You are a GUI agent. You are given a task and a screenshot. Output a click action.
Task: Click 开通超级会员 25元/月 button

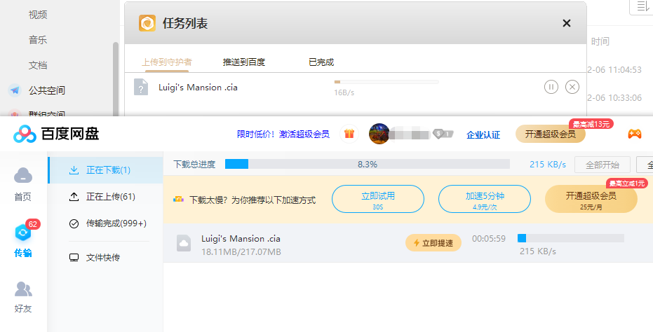(591, 199)
